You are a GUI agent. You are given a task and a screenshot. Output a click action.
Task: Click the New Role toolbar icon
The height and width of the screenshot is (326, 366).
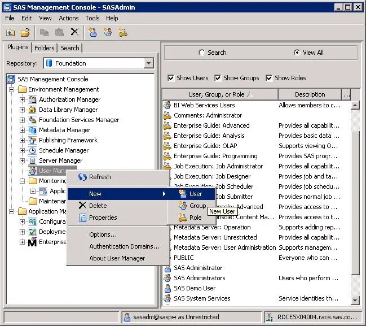click(123, 32)
